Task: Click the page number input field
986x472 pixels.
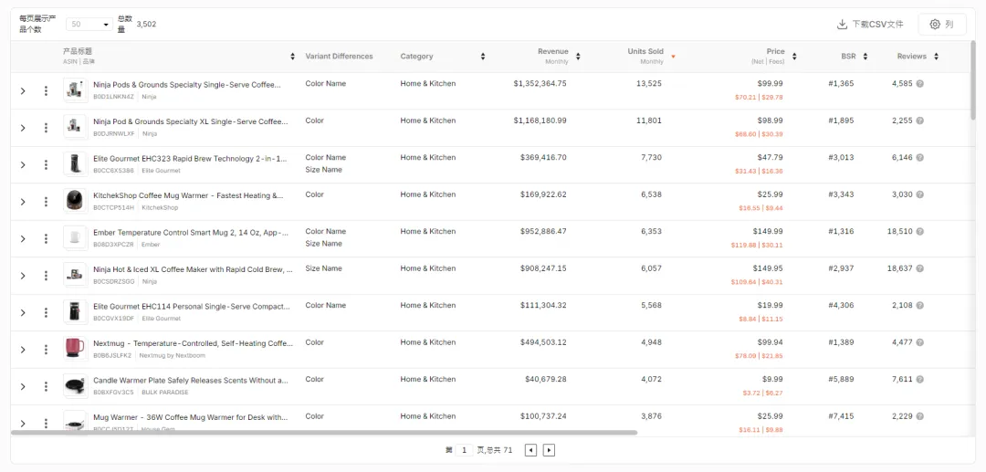Action: tap(464, 450)
